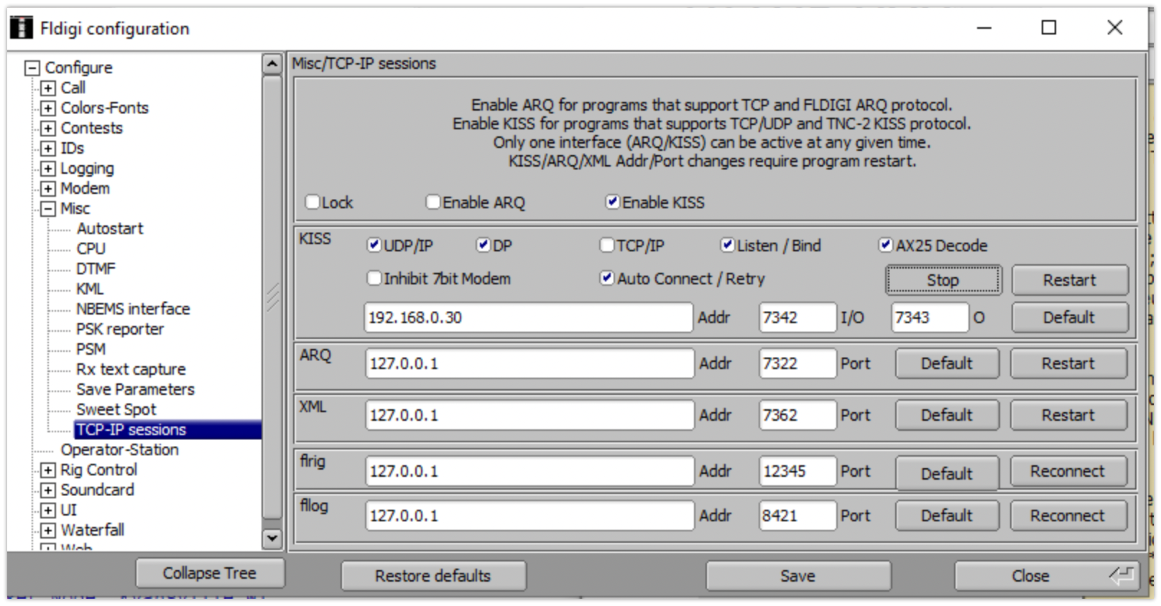Click the KISS address field 192.168.0.30
This screenshot has height=606, width=1161.
[x=528, y=317]
